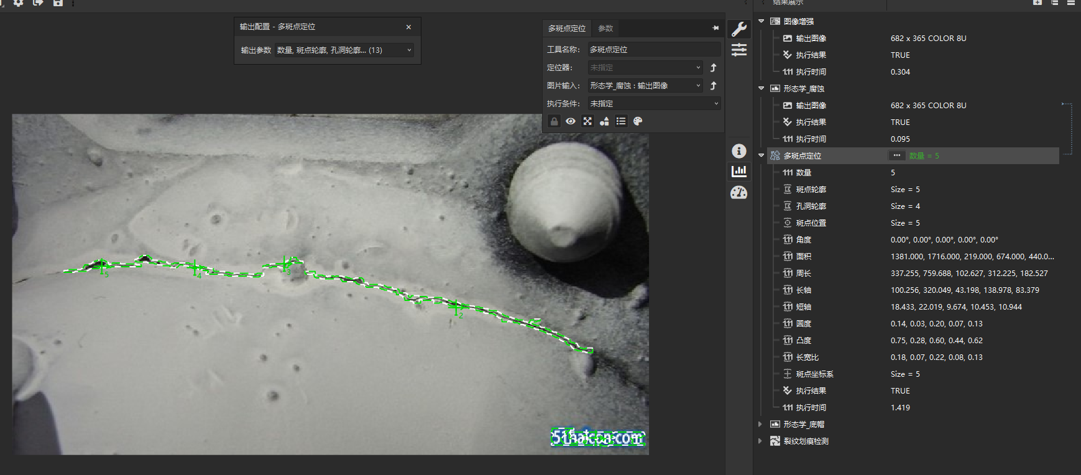This screenshot has width=1081, height=475.
Task: Open the 输出参数 dropdown
Action: tap(344, 50)
